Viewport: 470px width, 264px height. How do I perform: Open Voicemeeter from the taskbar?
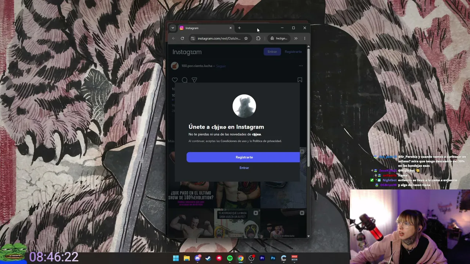[294, 258]
